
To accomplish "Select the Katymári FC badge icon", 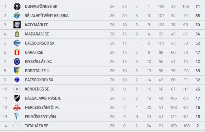I will [x=17, y=25].
